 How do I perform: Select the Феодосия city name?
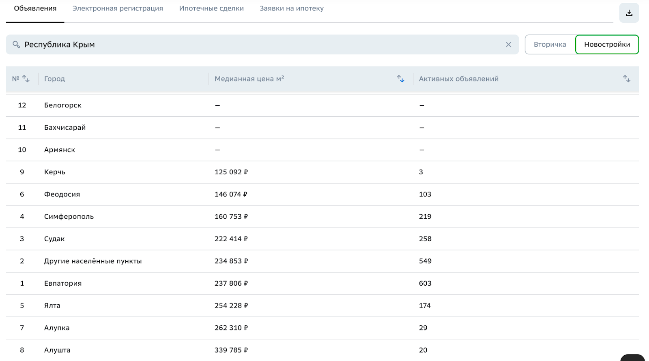click(x=62, y=194)
